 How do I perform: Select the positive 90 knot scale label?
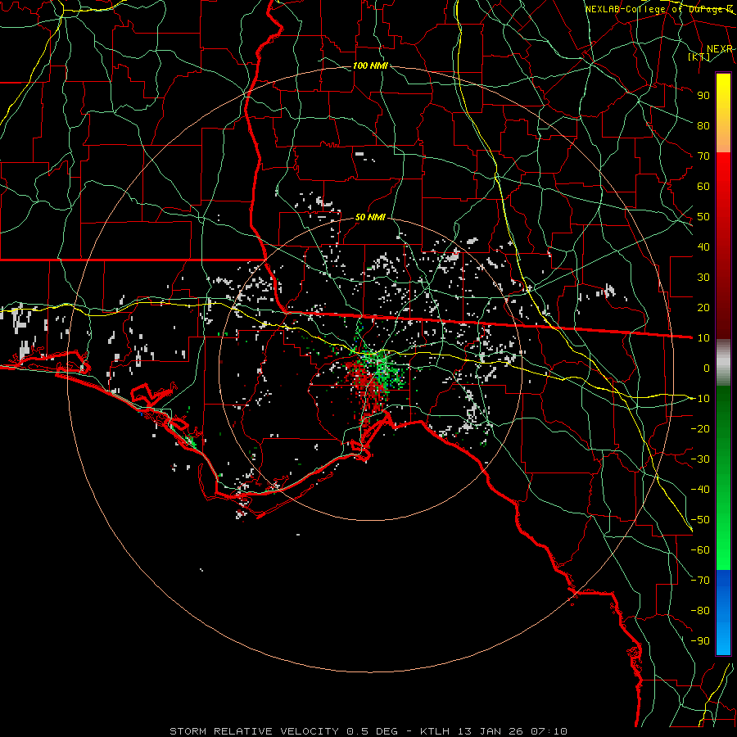click(x=703, y=96)
